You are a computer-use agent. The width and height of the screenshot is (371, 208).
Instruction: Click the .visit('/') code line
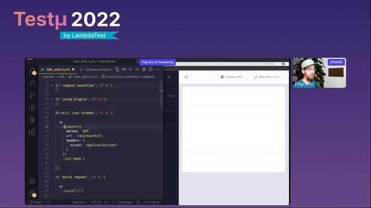[x=72, y=191]
